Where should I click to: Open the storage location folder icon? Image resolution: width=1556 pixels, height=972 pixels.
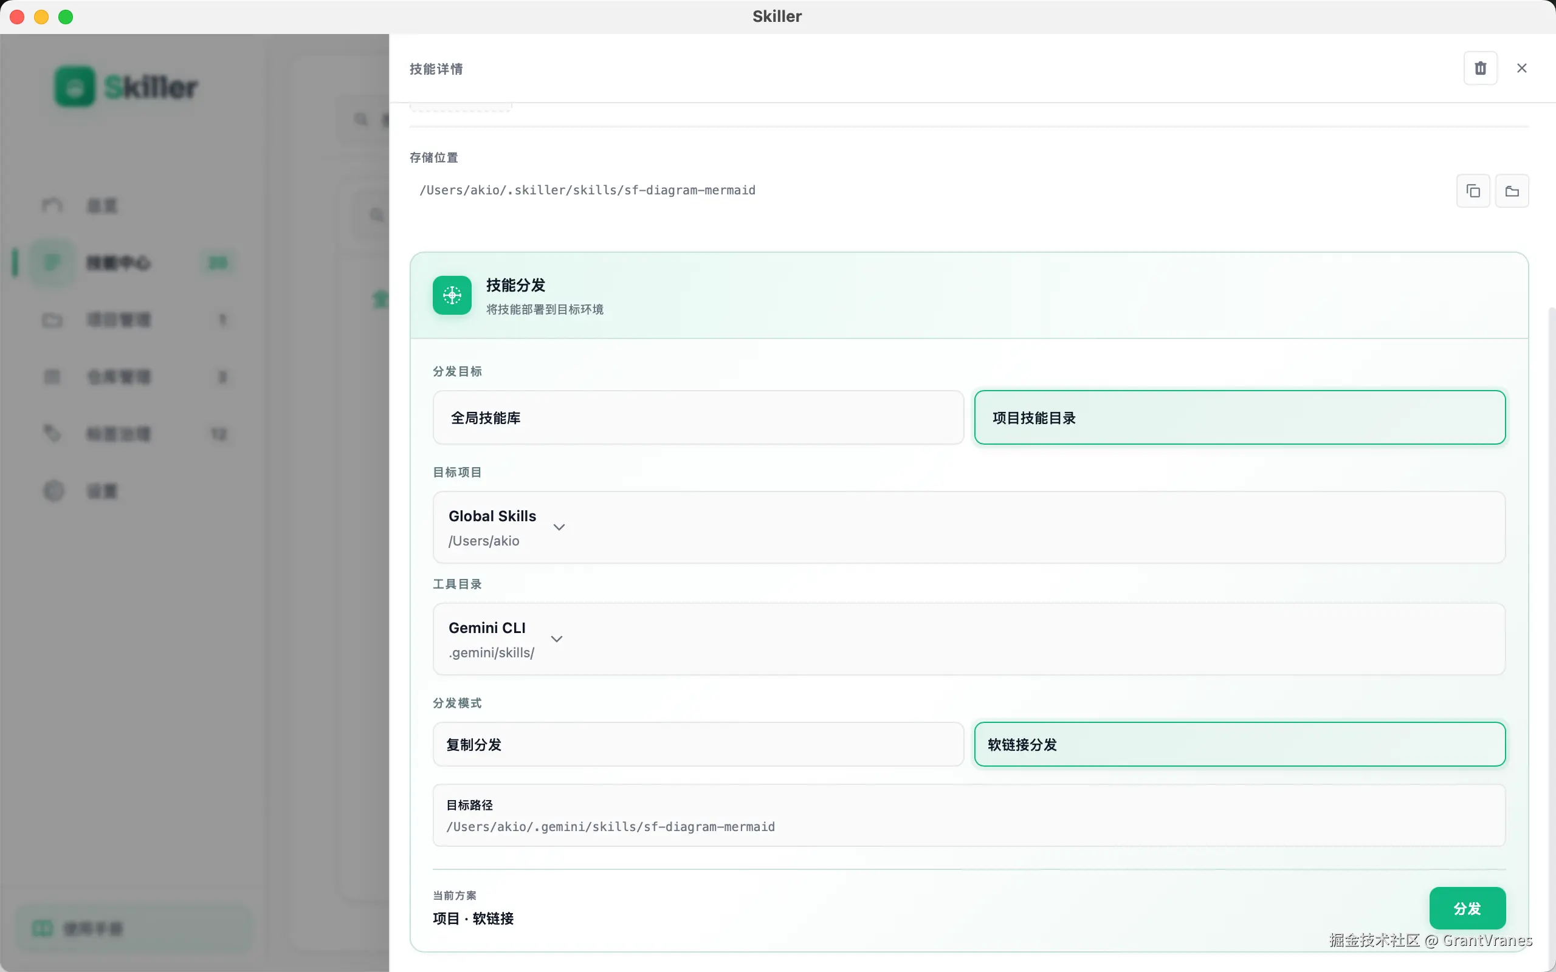point(1512,191)
